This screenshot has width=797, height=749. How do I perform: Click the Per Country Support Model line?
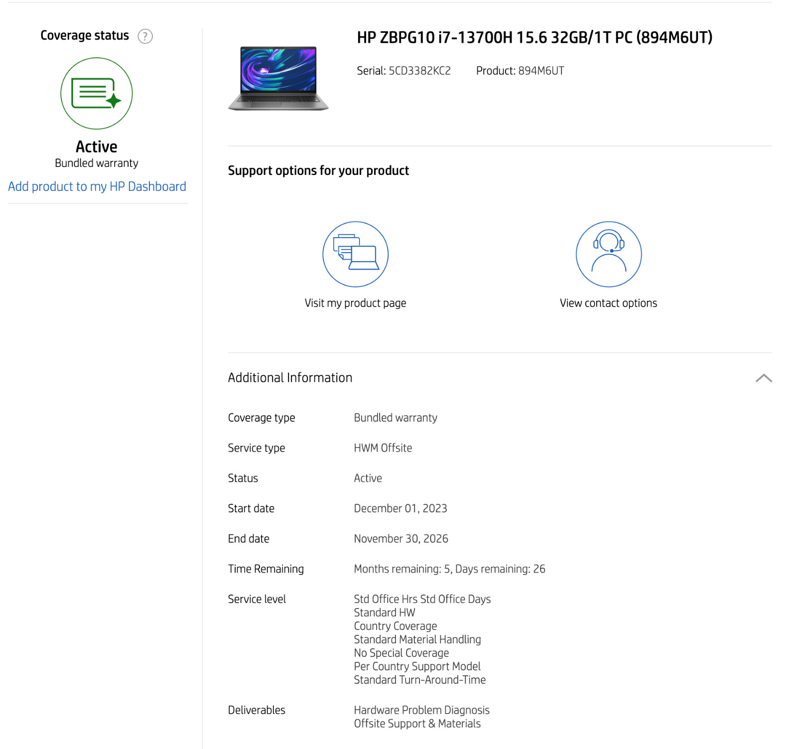pyautogui.click(x=417, y=666)
